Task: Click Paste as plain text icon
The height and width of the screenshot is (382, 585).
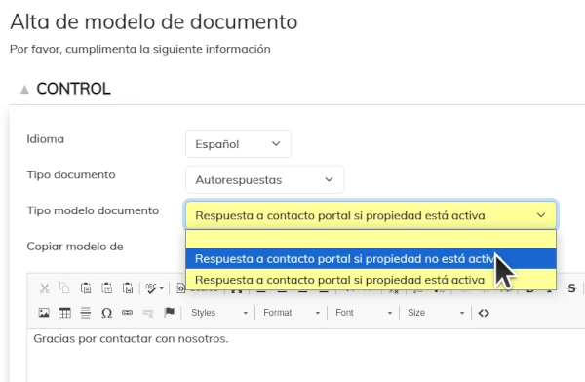Action: tap(106, 288)
